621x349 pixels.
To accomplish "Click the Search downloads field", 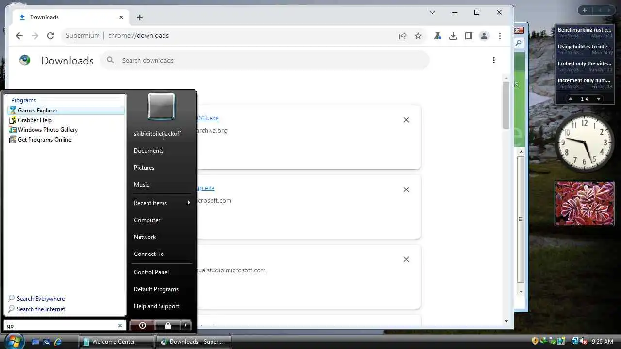I will [x=265, y=61].
